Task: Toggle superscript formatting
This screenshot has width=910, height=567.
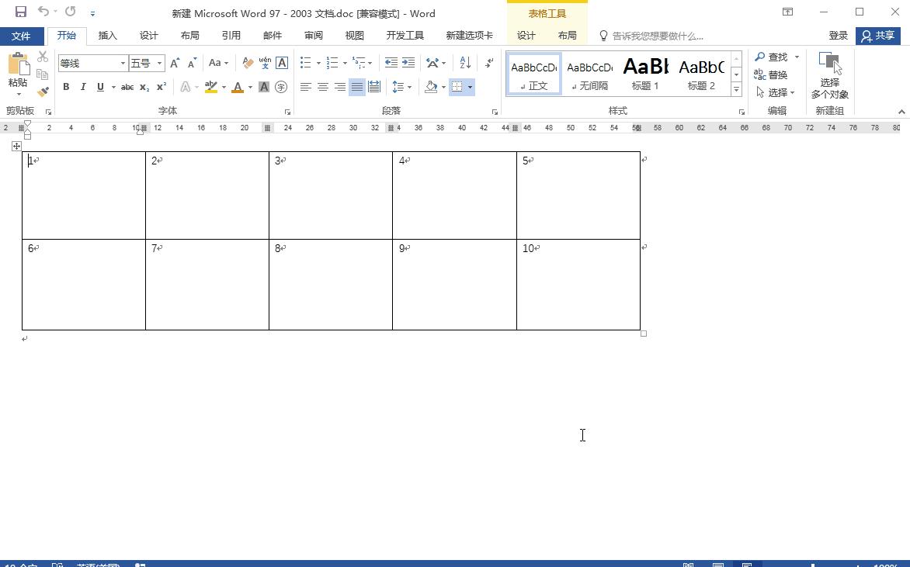Action: tap(162, 87)
